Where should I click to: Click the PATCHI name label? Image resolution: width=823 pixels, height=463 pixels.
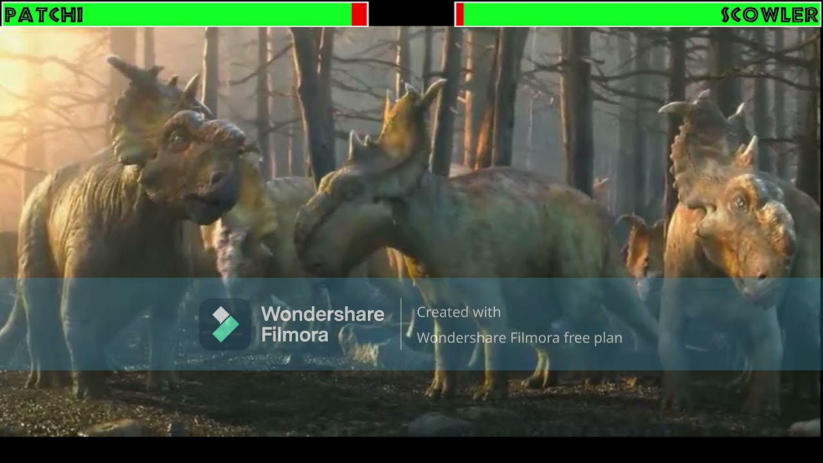(x=44, y=15)
